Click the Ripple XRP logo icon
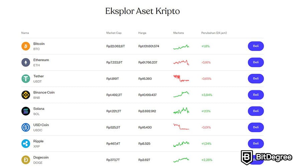 point(26,144)
